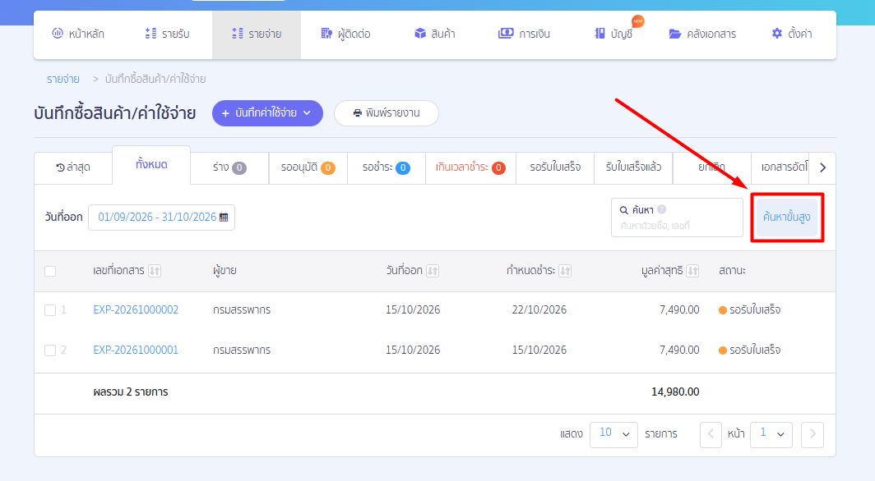Screen dimensions: 875x481
Task: Sort by เลขที่เอกสาร column icon
Action: [155, 271]
